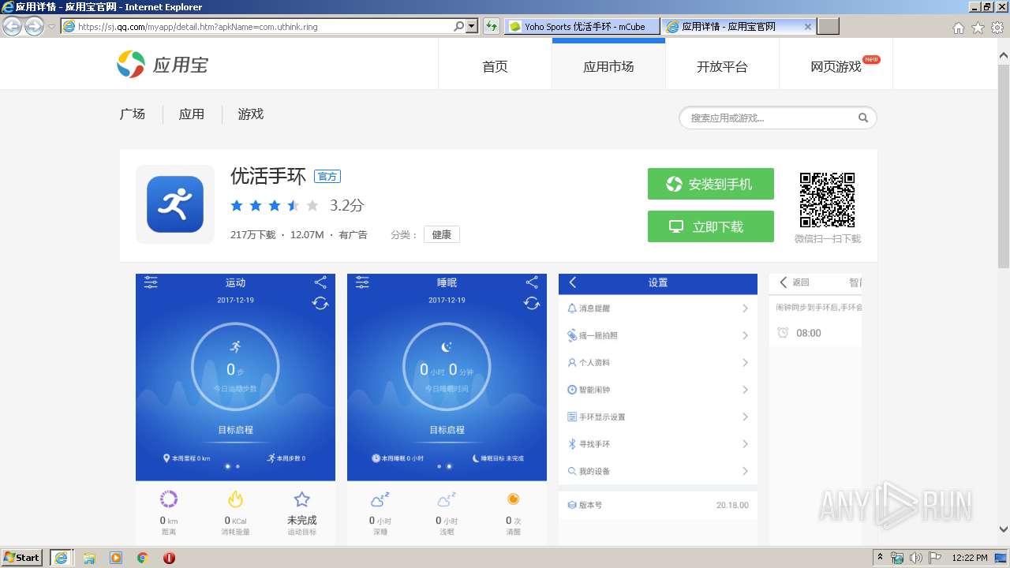
Task: Open the IE Home icon
Action: pyautogui.click(x=959, y=28)
